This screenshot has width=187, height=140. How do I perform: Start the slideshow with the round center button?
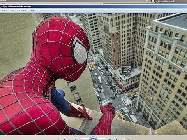(x=93, y=139)
